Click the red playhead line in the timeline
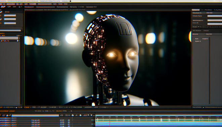The image size is (222, 127). tap(110, 123)
